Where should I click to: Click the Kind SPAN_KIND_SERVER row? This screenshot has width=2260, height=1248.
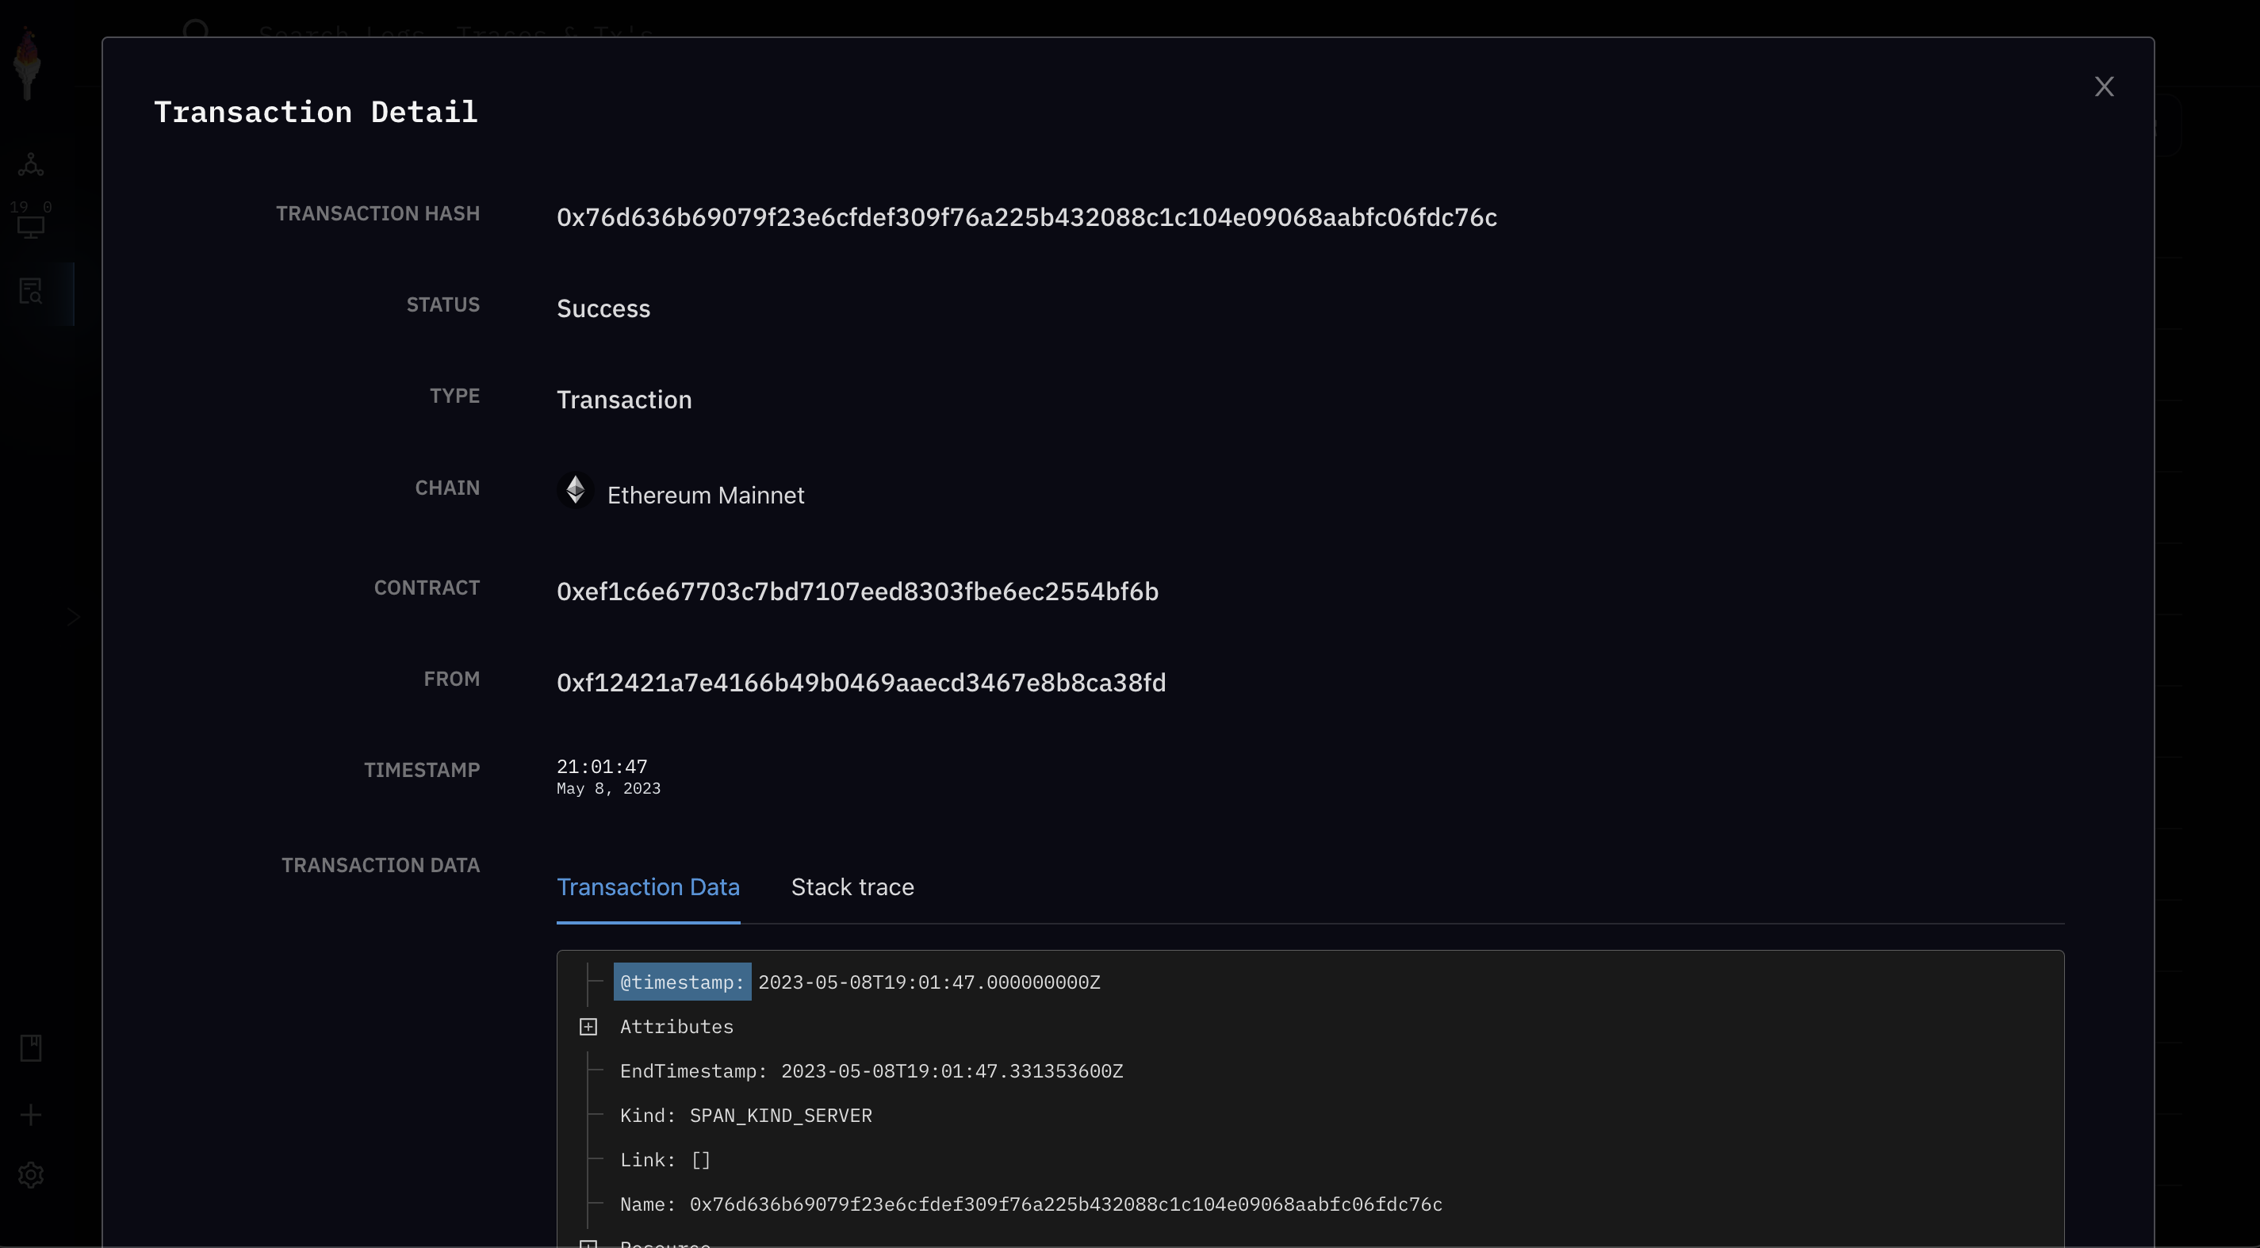[745, 1116]
